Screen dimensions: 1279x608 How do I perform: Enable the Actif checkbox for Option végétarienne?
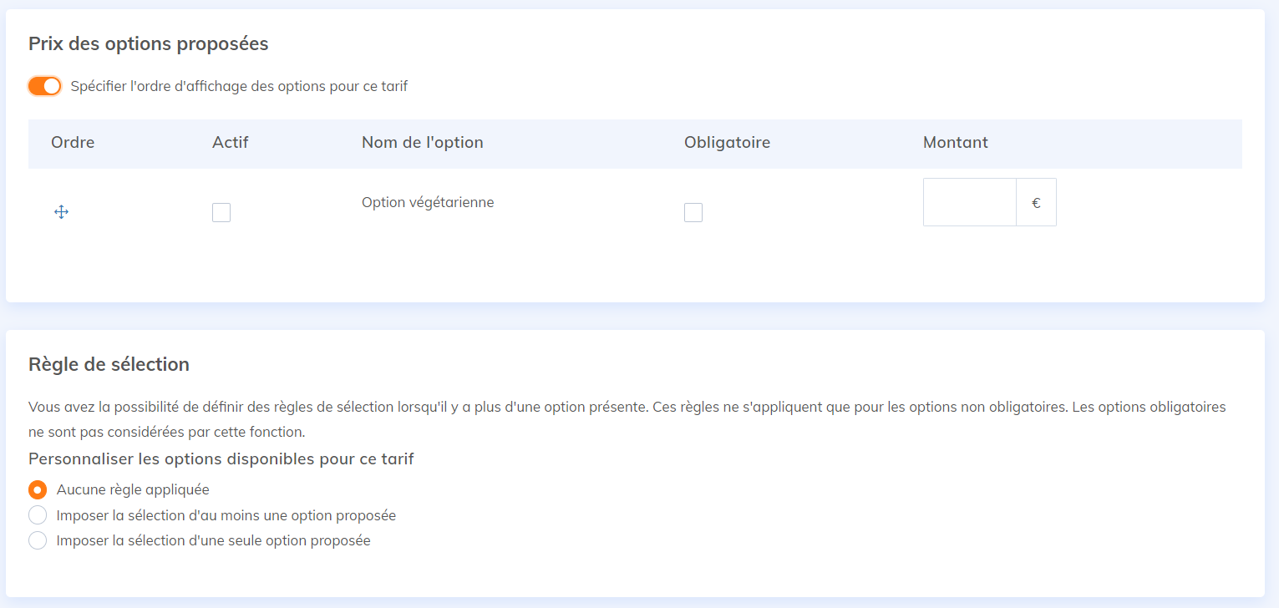click(221, 213)
